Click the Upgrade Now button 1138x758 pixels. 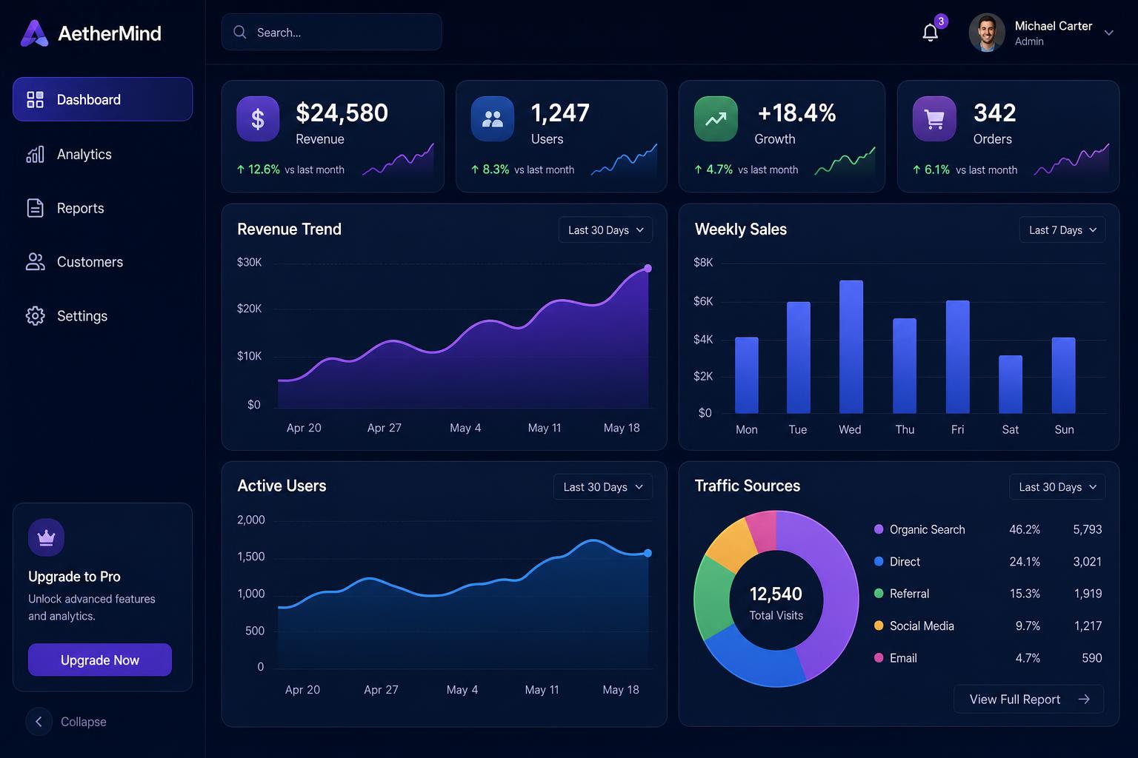[100, 660]
